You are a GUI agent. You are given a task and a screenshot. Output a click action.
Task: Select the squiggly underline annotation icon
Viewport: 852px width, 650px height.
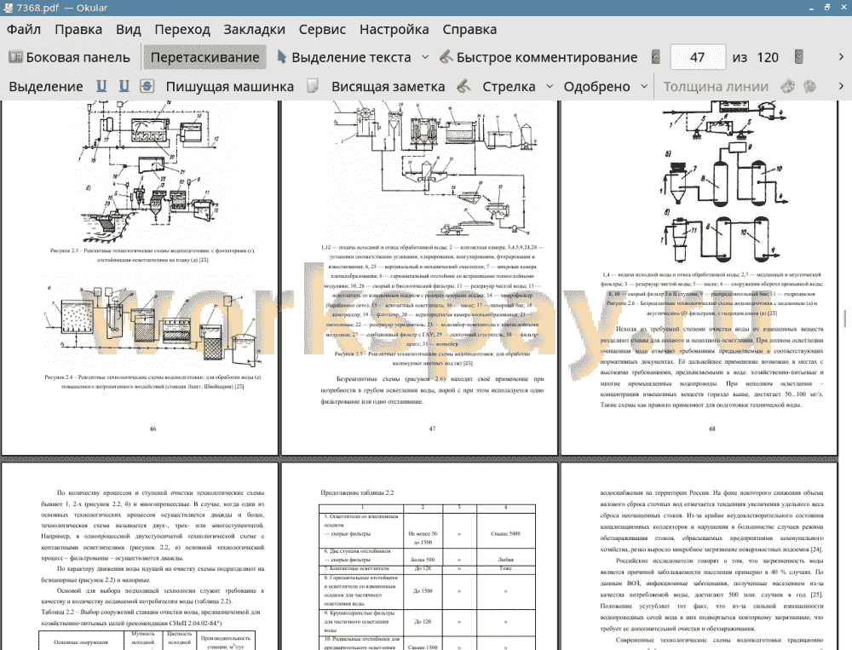(x=124, y=86)
